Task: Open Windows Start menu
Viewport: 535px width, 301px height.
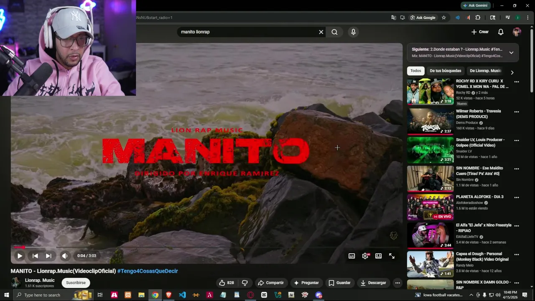Action: coord(6,295)
